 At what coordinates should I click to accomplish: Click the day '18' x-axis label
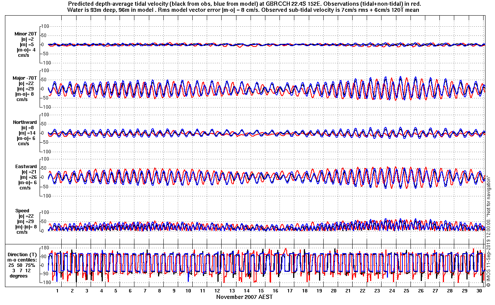(305, 291)
